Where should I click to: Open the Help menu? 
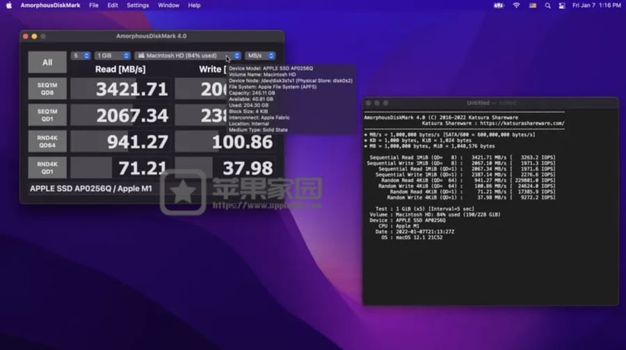point(194,5)
